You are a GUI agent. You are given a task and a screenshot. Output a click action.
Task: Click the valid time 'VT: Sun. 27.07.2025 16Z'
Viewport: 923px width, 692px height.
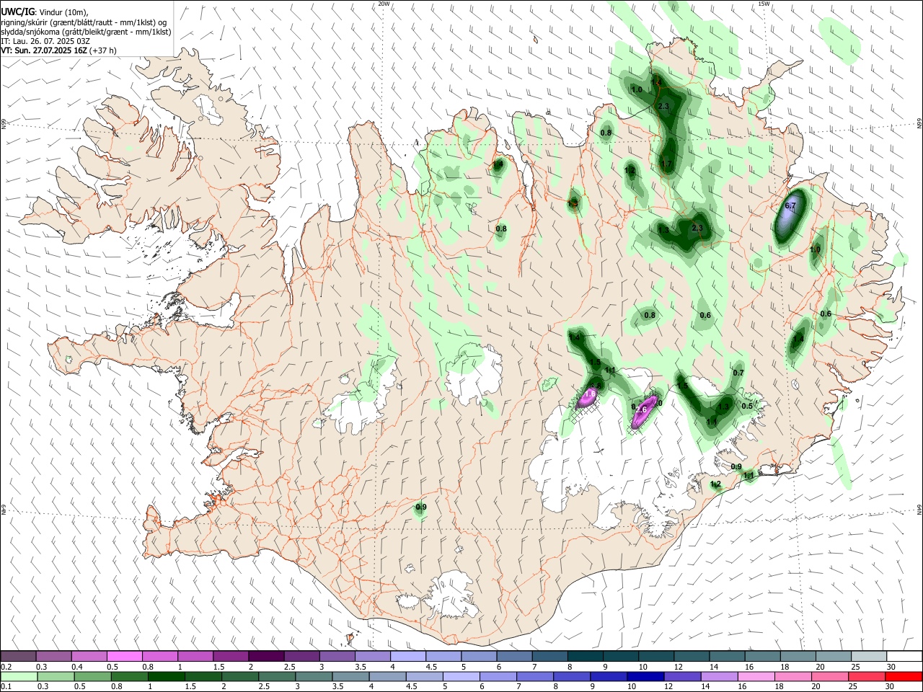[44, 50]
